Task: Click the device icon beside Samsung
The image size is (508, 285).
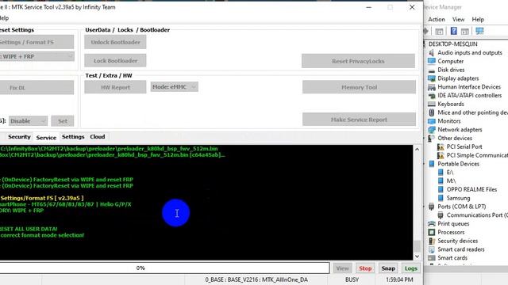Action: (441, 198)
